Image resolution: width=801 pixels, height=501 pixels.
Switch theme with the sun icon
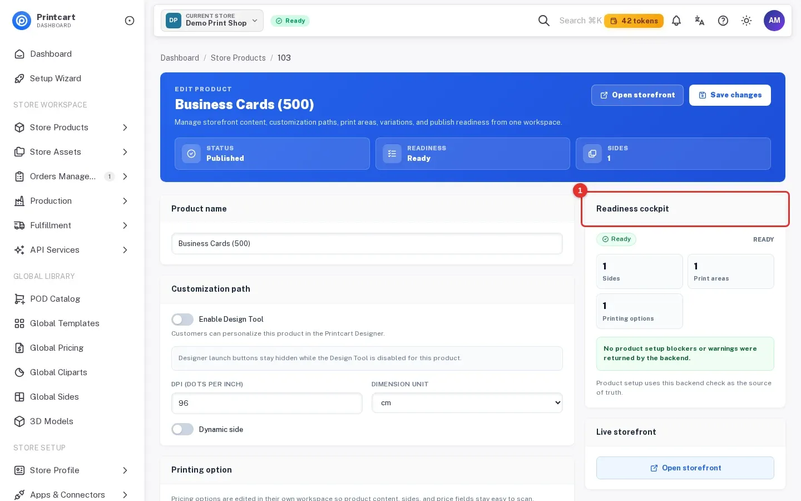(x=746, y=21)
